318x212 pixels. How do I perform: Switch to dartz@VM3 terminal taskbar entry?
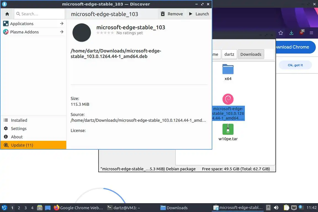pos(124,208)
